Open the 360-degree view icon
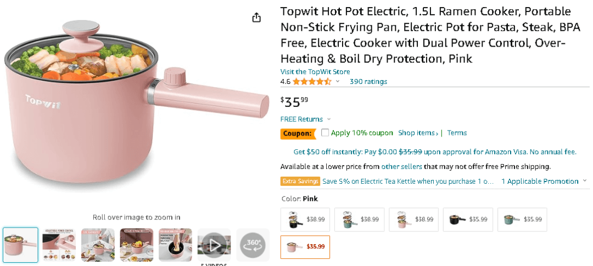The width and height of the screenshot is (593, 266). (x=253, y=245)
